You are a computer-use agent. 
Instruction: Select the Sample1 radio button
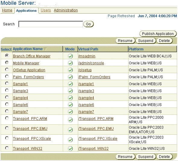7,83
